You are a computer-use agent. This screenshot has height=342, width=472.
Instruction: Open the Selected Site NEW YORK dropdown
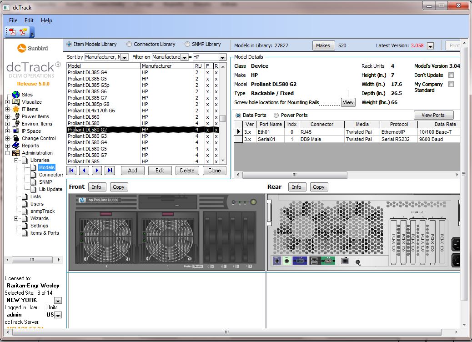click(58, 301)
